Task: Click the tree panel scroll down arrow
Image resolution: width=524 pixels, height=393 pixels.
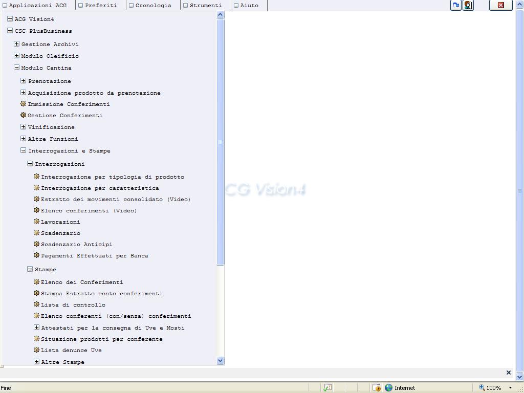Action: (x=221, y=360)
